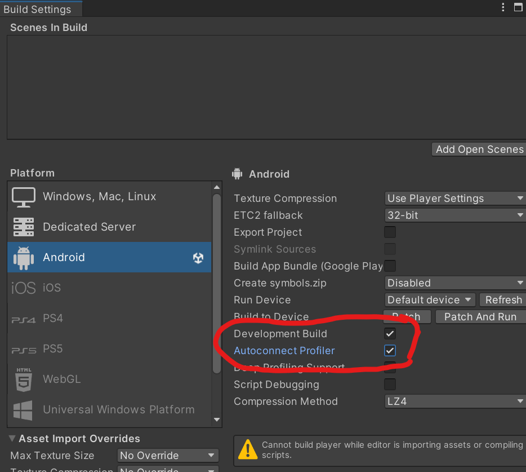Click the Cannot build player warning message
The width and height of the screenshot is (526, 472).
[392, 450]
